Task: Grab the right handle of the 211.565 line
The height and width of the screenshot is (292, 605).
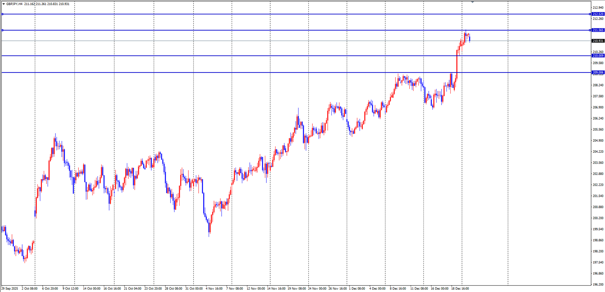Action: pos(590,30)
